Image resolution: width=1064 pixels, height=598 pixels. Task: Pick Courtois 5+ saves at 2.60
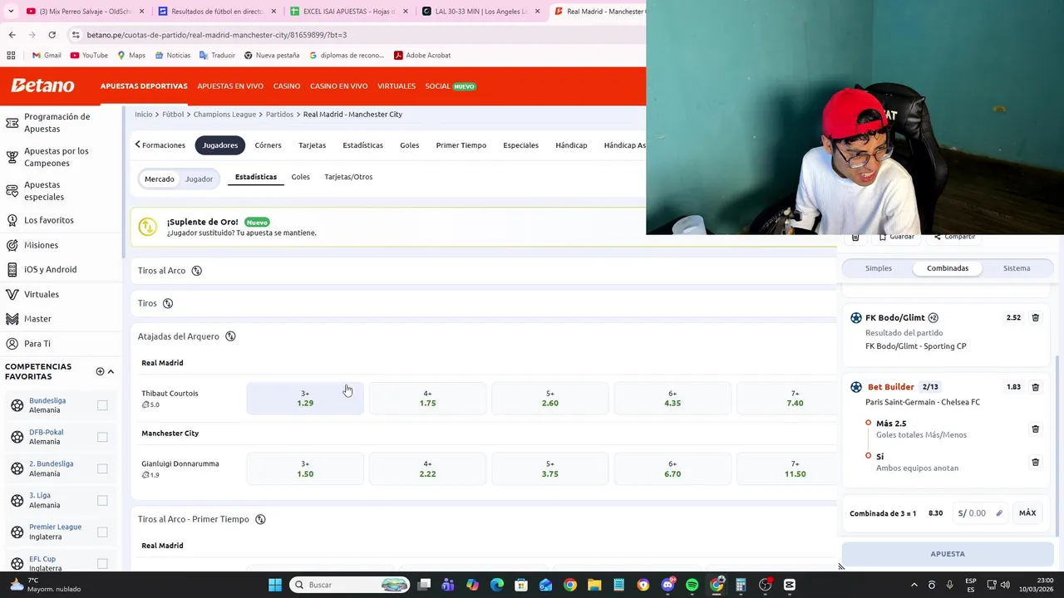tap(549, 399)
